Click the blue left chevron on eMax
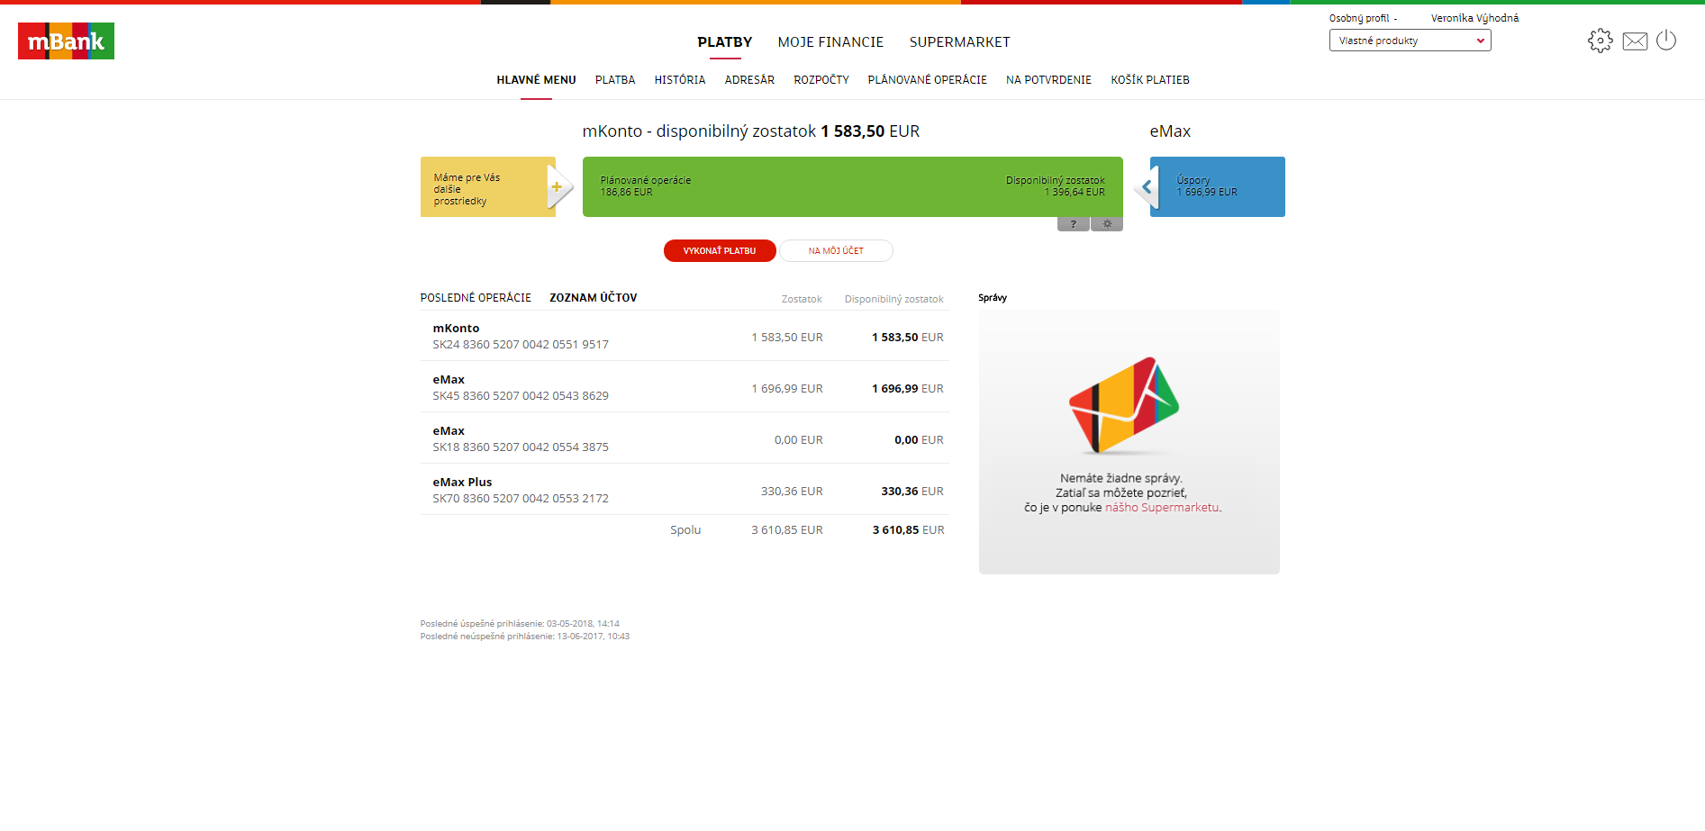The image size is (1705, 831). click(x=1147, y=187)
